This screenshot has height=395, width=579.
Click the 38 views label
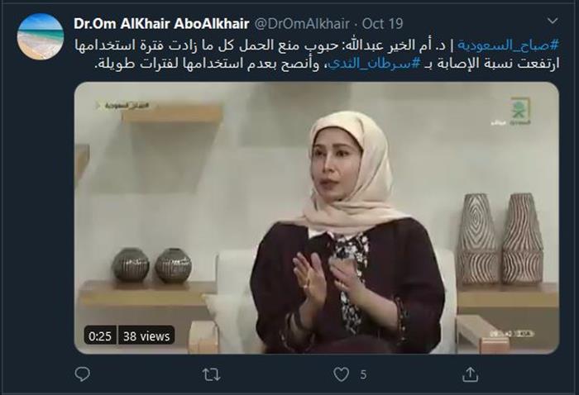click(x=146, y=336)
